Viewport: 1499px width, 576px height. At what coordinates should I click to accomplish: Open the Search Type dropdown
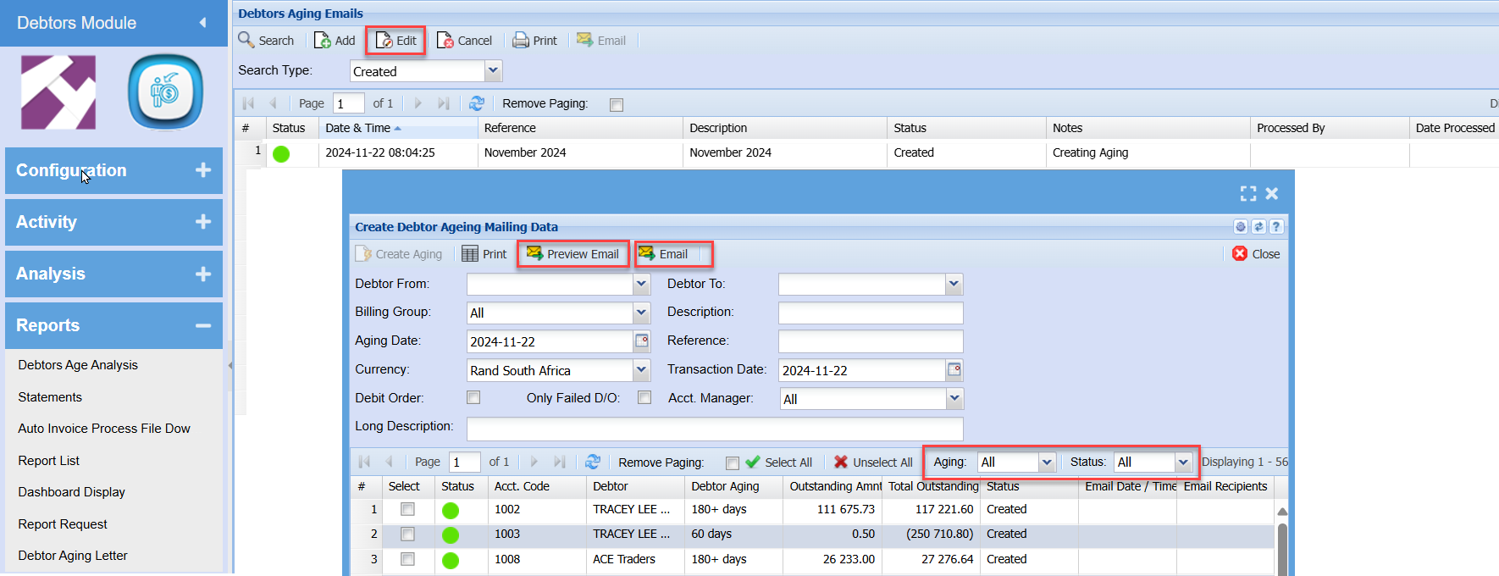[494, 71]
